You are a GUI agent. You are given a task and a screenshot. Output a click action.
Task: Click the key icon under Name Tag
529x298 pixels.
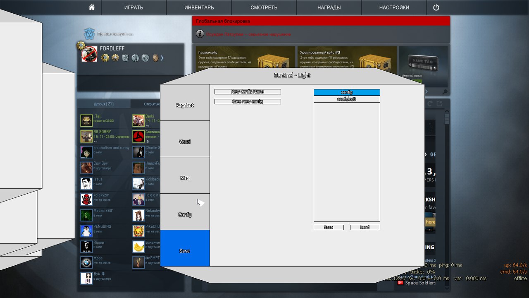[445, 92]
